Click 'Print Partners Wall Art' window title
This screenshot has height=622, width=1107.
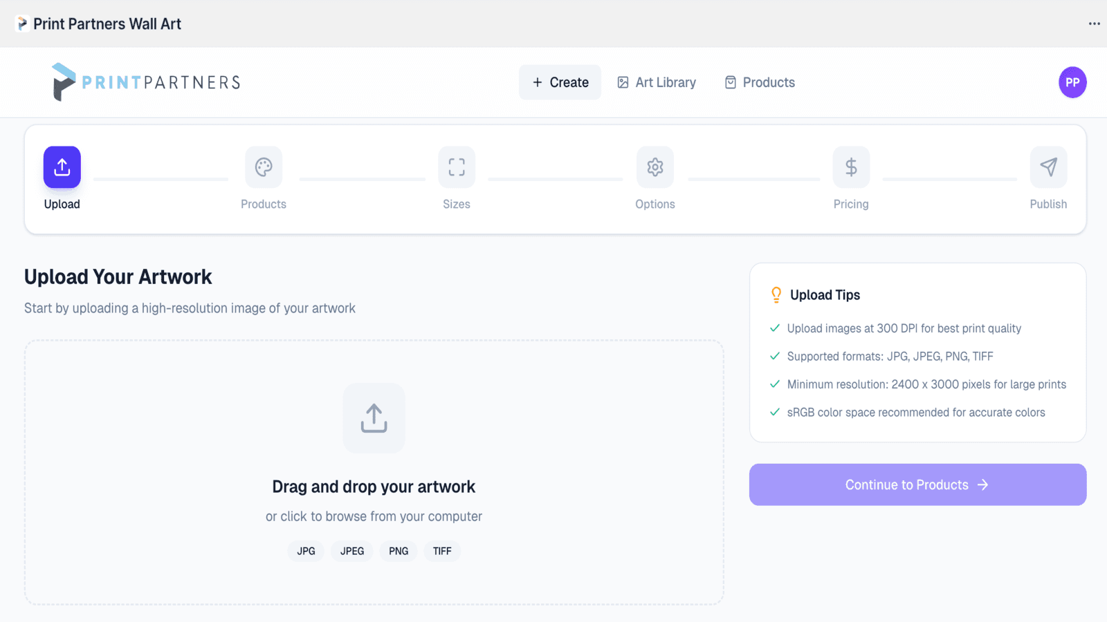[x=107, y=24]
